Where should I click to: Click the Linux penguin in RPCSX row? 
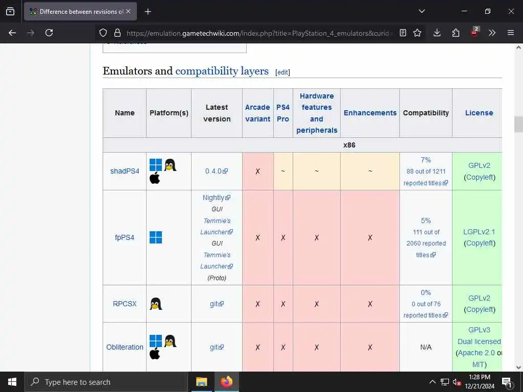(x=156, y=304)
